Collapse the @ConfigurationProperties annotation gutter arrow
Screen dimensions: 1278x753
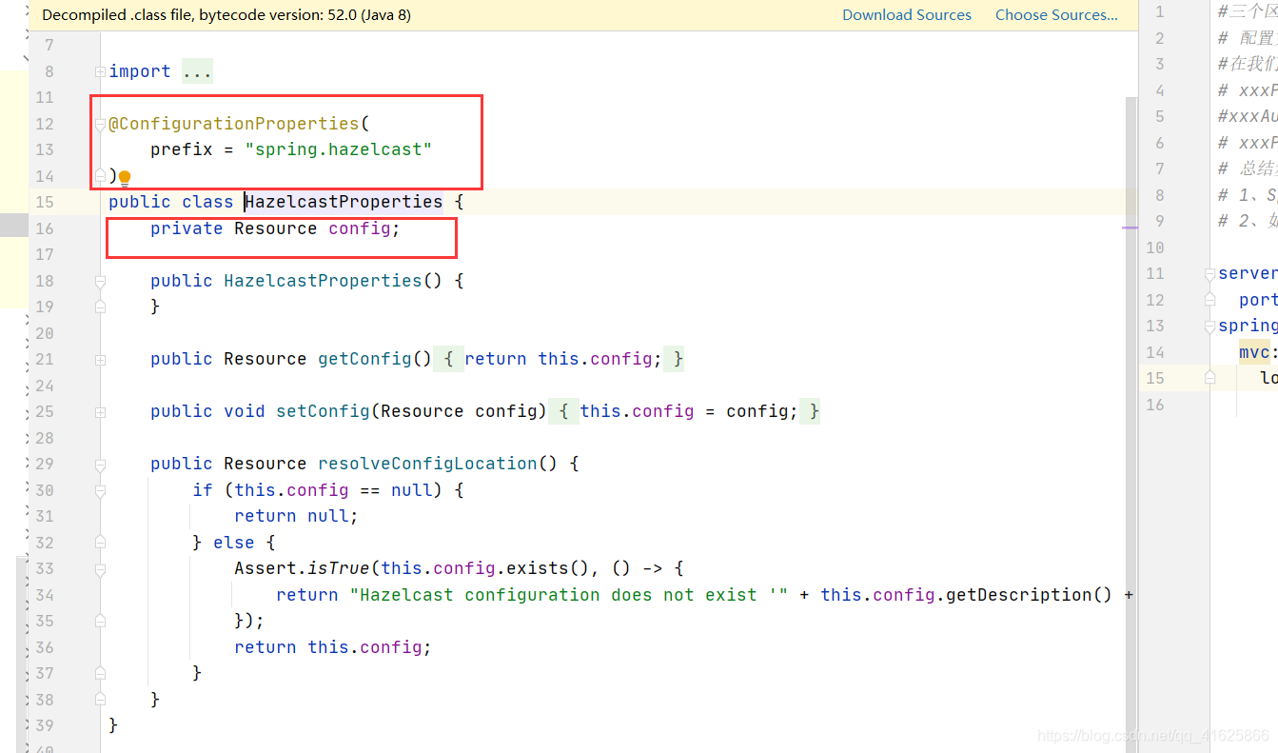pos(99,123)
